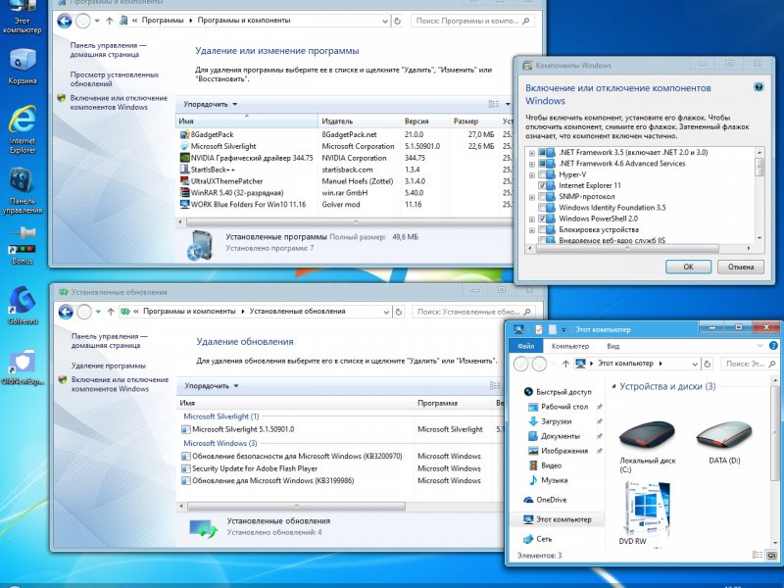
Task: Open the Вид ribbon tab
Action: [x=613, y=346]
